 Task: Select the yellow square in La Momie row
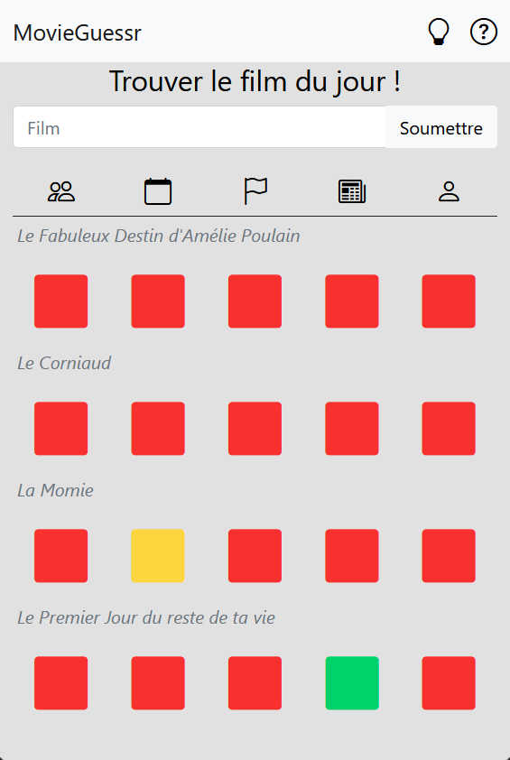click(158, 555)
